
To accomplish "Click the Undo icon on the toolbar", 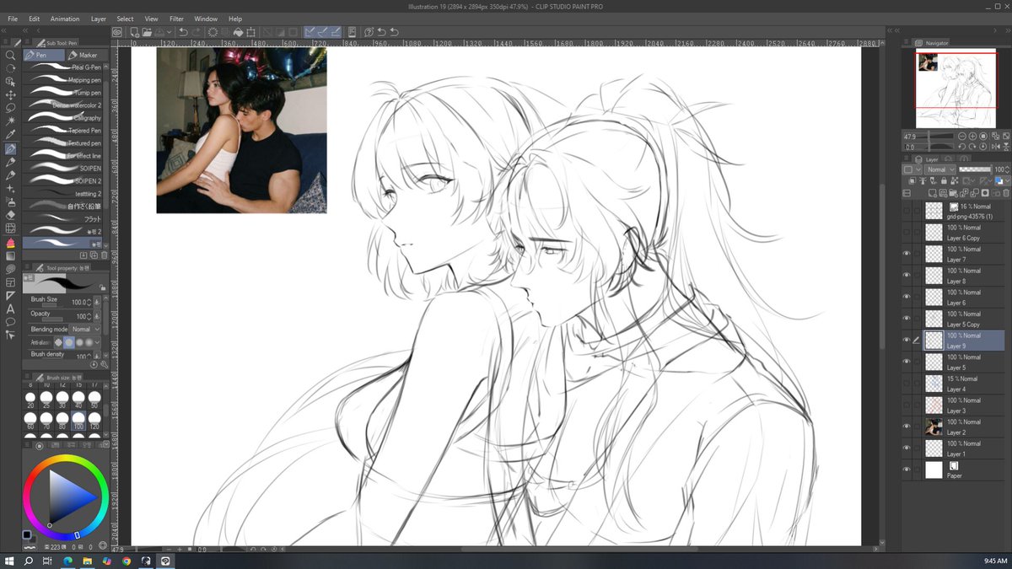I will pos(182,32).
